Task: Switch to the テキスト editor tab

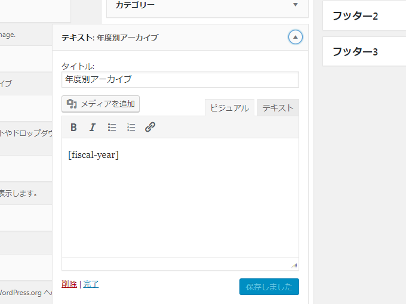Action: tap(278, 108)
